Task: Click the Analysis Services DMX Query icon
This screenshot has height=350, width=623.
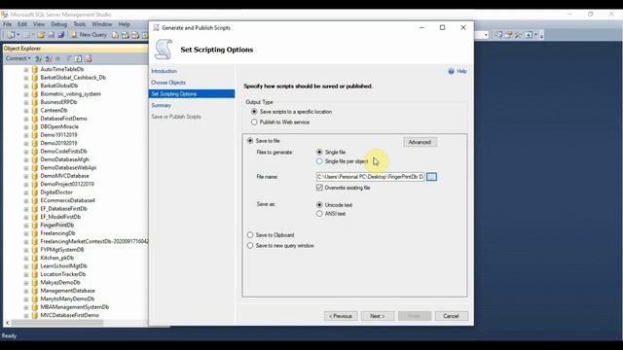Action: 135,35
